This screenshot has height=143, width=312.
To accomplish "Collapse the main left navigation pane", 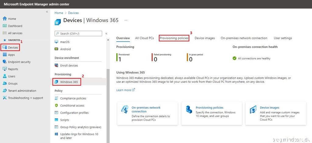I will click(x=47, y=12).
